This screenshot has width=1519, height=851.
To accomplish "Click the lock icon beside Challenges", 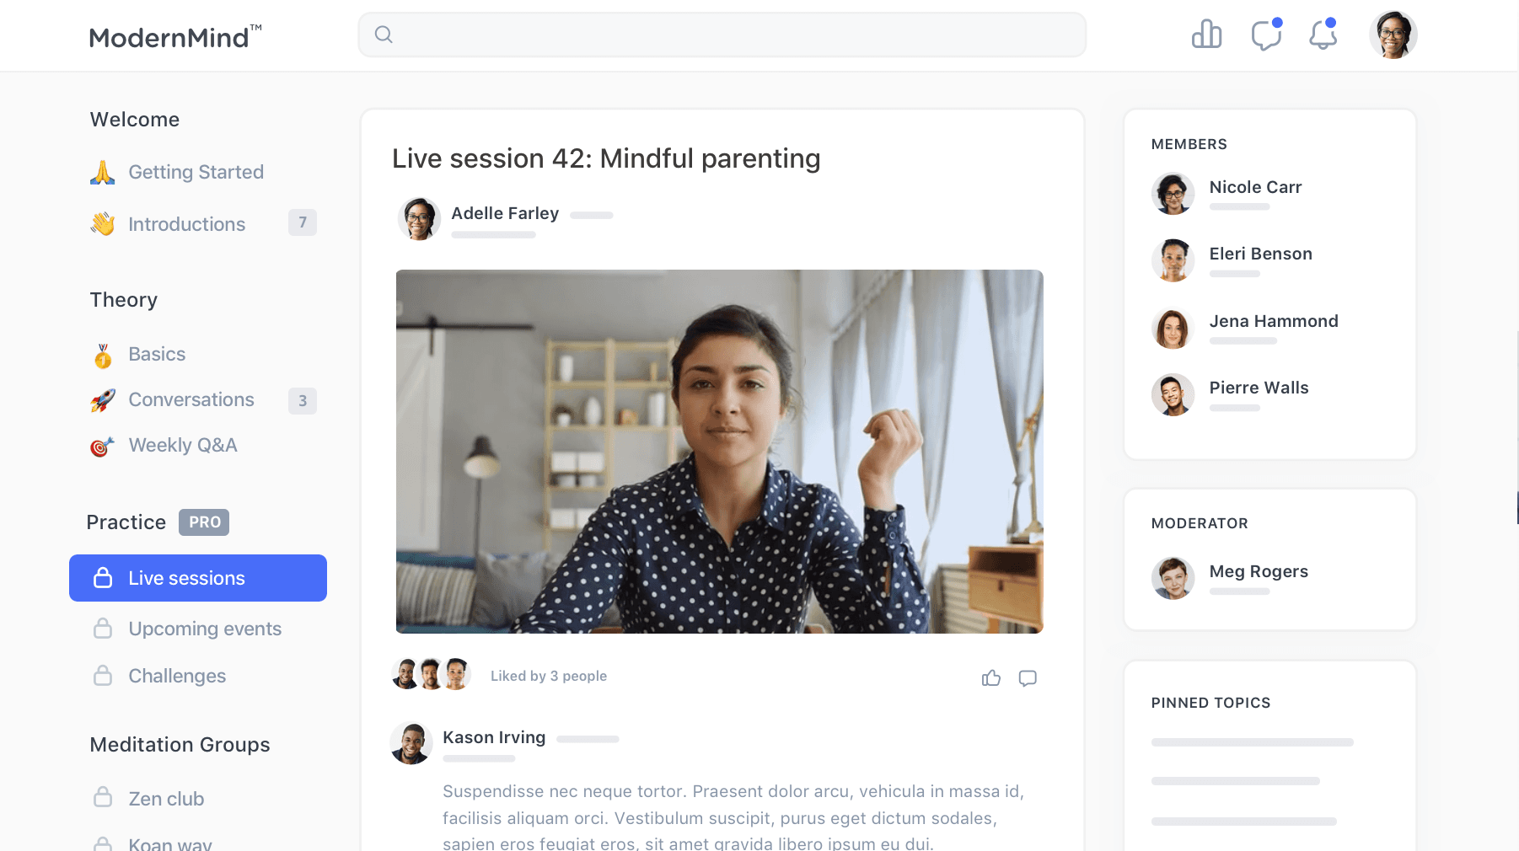I will pyautogui.click(x=103, y=675).
